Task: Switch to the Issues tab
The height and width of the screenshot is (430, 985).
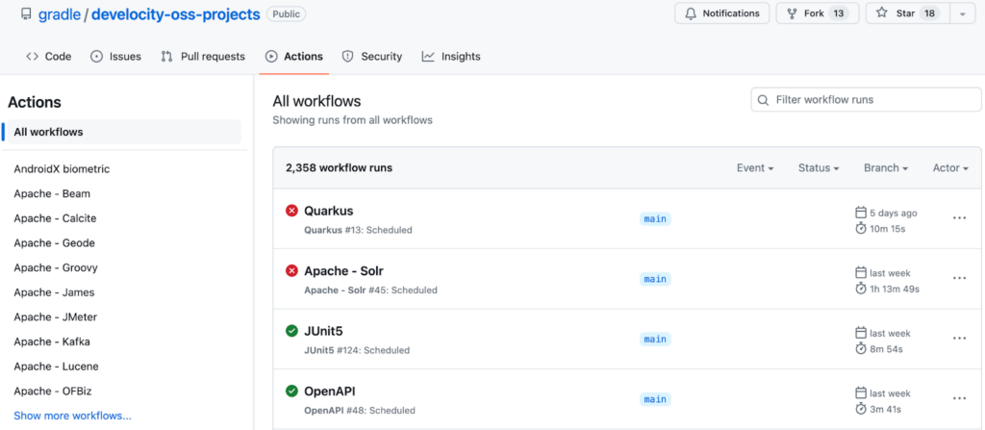Action: 116,57
